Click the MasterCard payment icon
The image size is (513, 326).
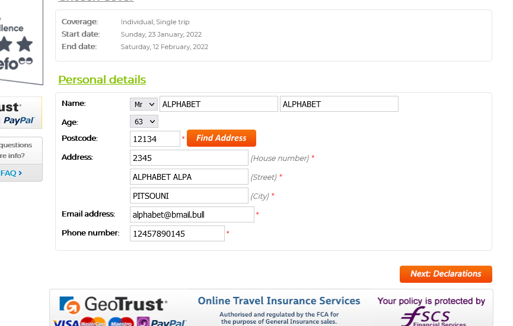93,322
